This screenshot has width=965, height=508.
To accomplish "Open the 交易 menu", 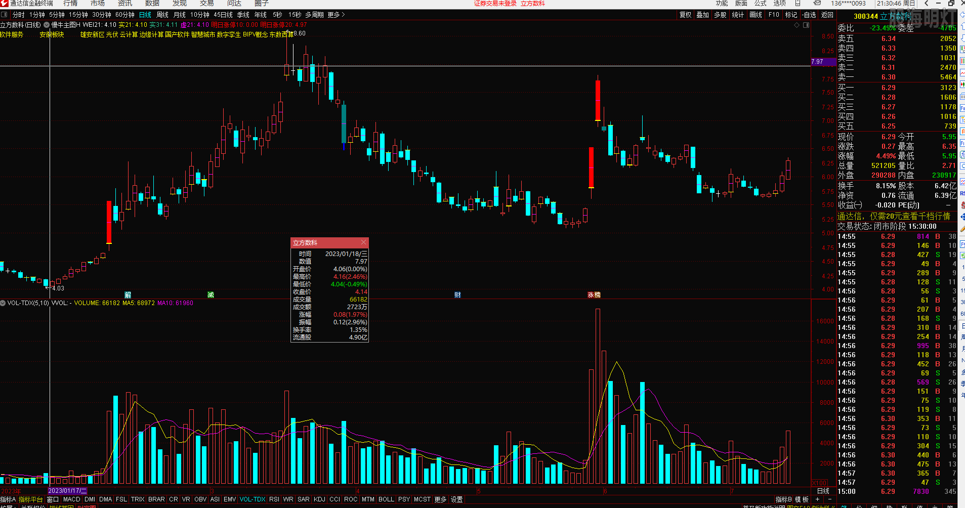I will tap(207, 3).
